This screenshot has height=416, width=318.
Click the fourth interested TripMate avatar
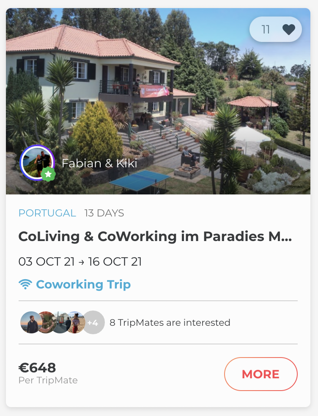(76, 322)
